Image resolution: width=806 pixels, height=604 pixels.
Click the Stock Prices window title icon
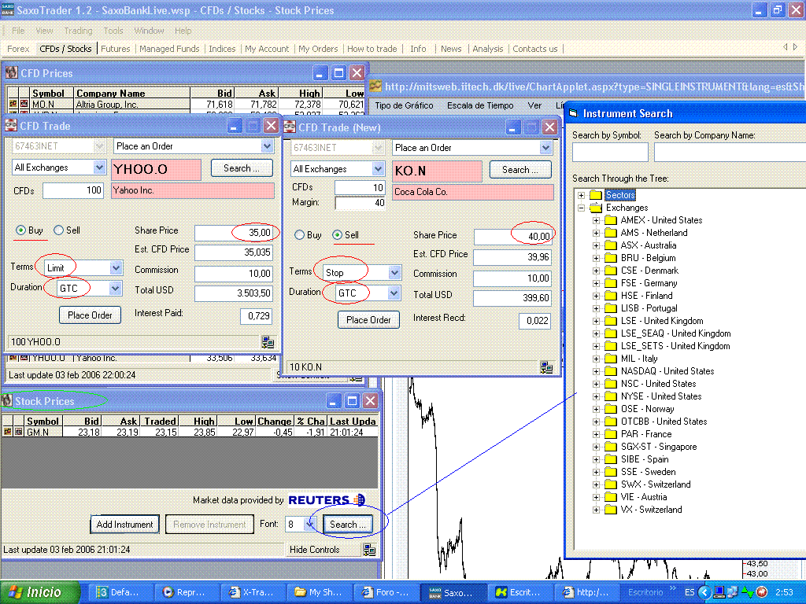[7, 400]
